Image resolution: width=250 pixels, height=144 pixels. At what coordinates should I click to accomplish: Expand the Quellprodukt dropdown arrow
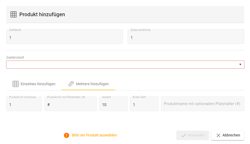[240, 65]
